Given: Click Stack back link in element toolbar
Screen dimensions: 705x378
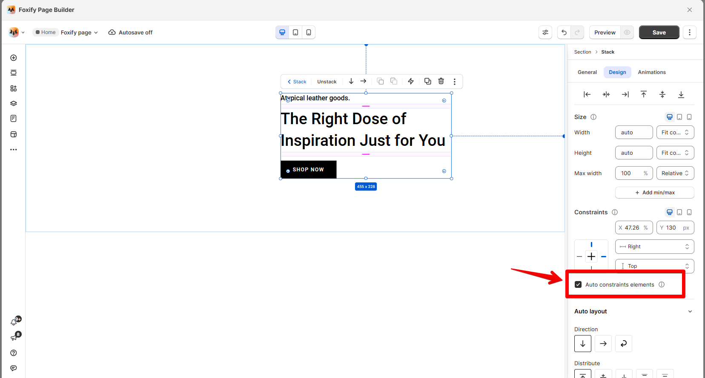Looking at the screenshot, I should (297, 82).
